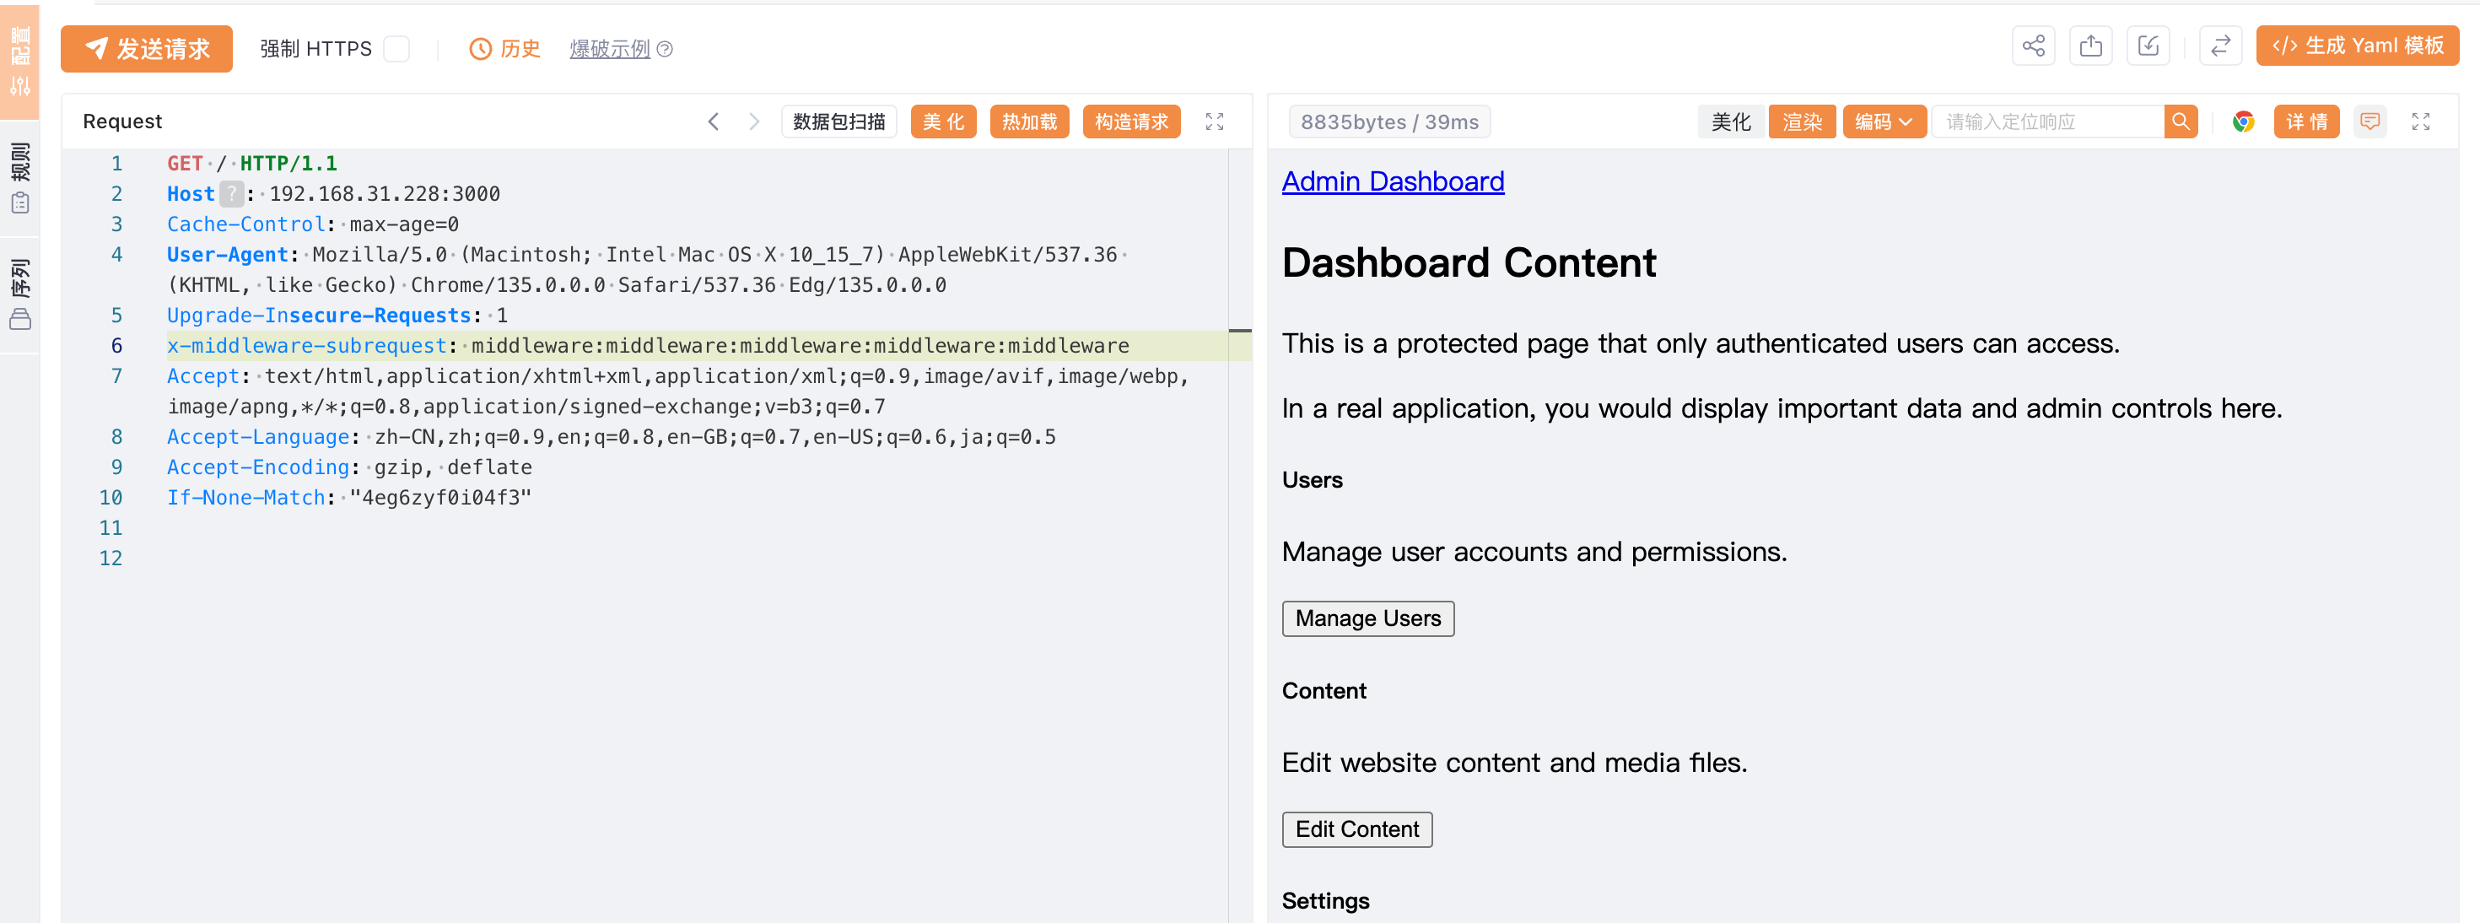Click the swap arrows icon
Viewport: 2480px width, 923px height.
click(x=2220, y=46)
